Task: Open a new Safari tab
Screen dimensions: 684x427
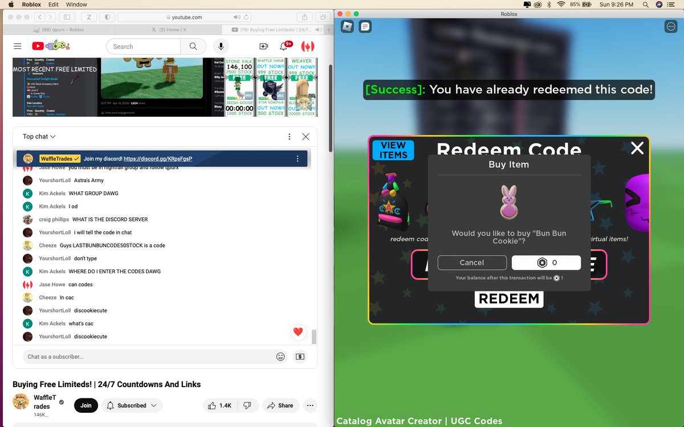Action: tap(329, 30)
